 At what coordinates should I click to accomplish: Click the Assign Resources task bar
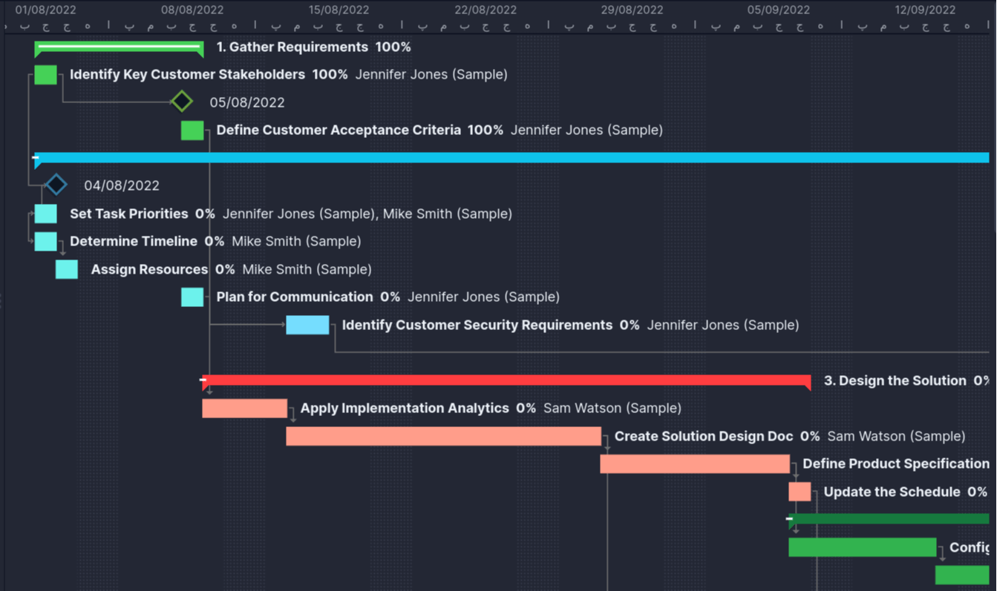click(x=67, y=269)
